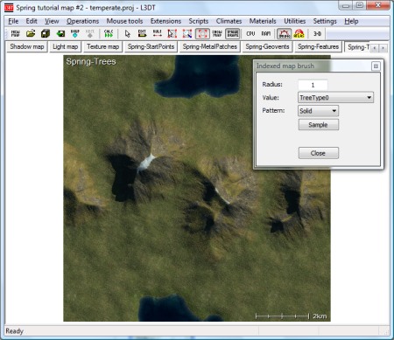The width and height of the screenshot is (394, 340).
Task: Open the Extensions menu
Action: pos(165,21)
